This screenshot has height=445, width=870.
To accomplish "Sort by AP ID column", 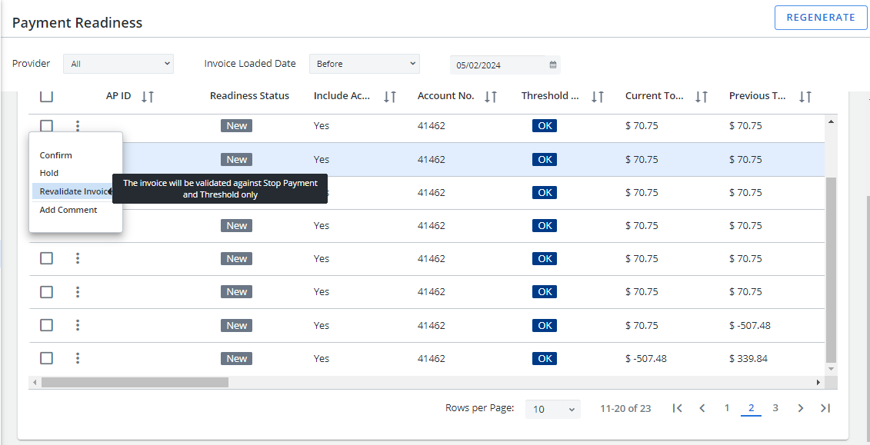I will coord(148,96).
